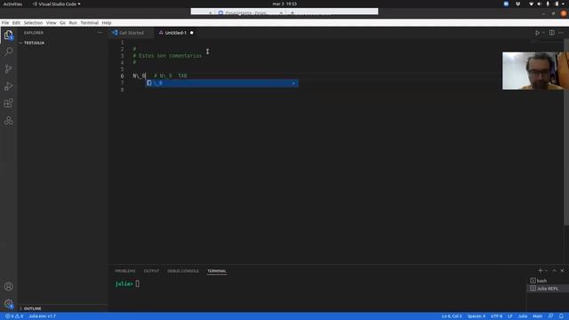Click the Explorer views and more actions ellipsis
The height and width of the screenshot is (320, 569).
[100, 33]
